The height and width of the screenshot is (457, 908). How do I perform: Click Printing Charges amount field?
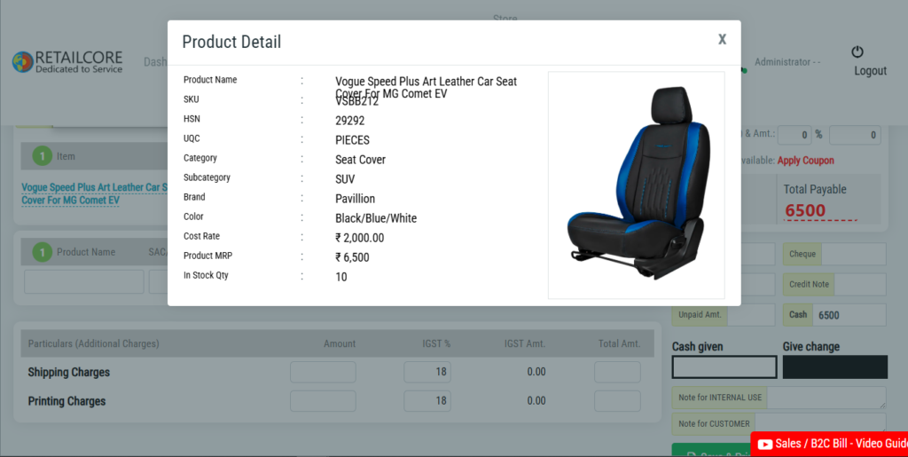click(323, 401)
